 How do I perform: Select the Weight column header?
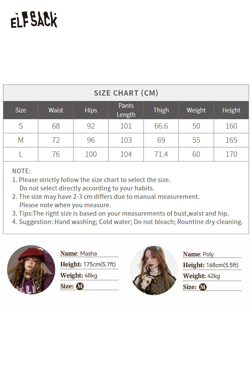196,110
